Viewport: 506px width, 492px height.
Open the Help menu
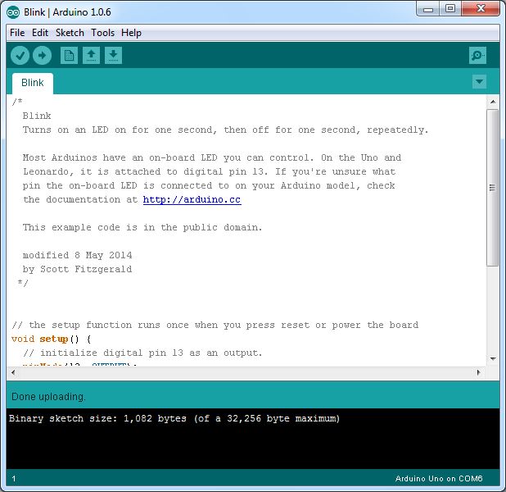(131, 33)
